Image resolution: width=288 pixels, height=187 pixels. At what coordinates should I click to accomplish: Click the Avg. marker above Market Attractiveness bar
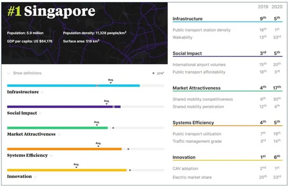97,123
